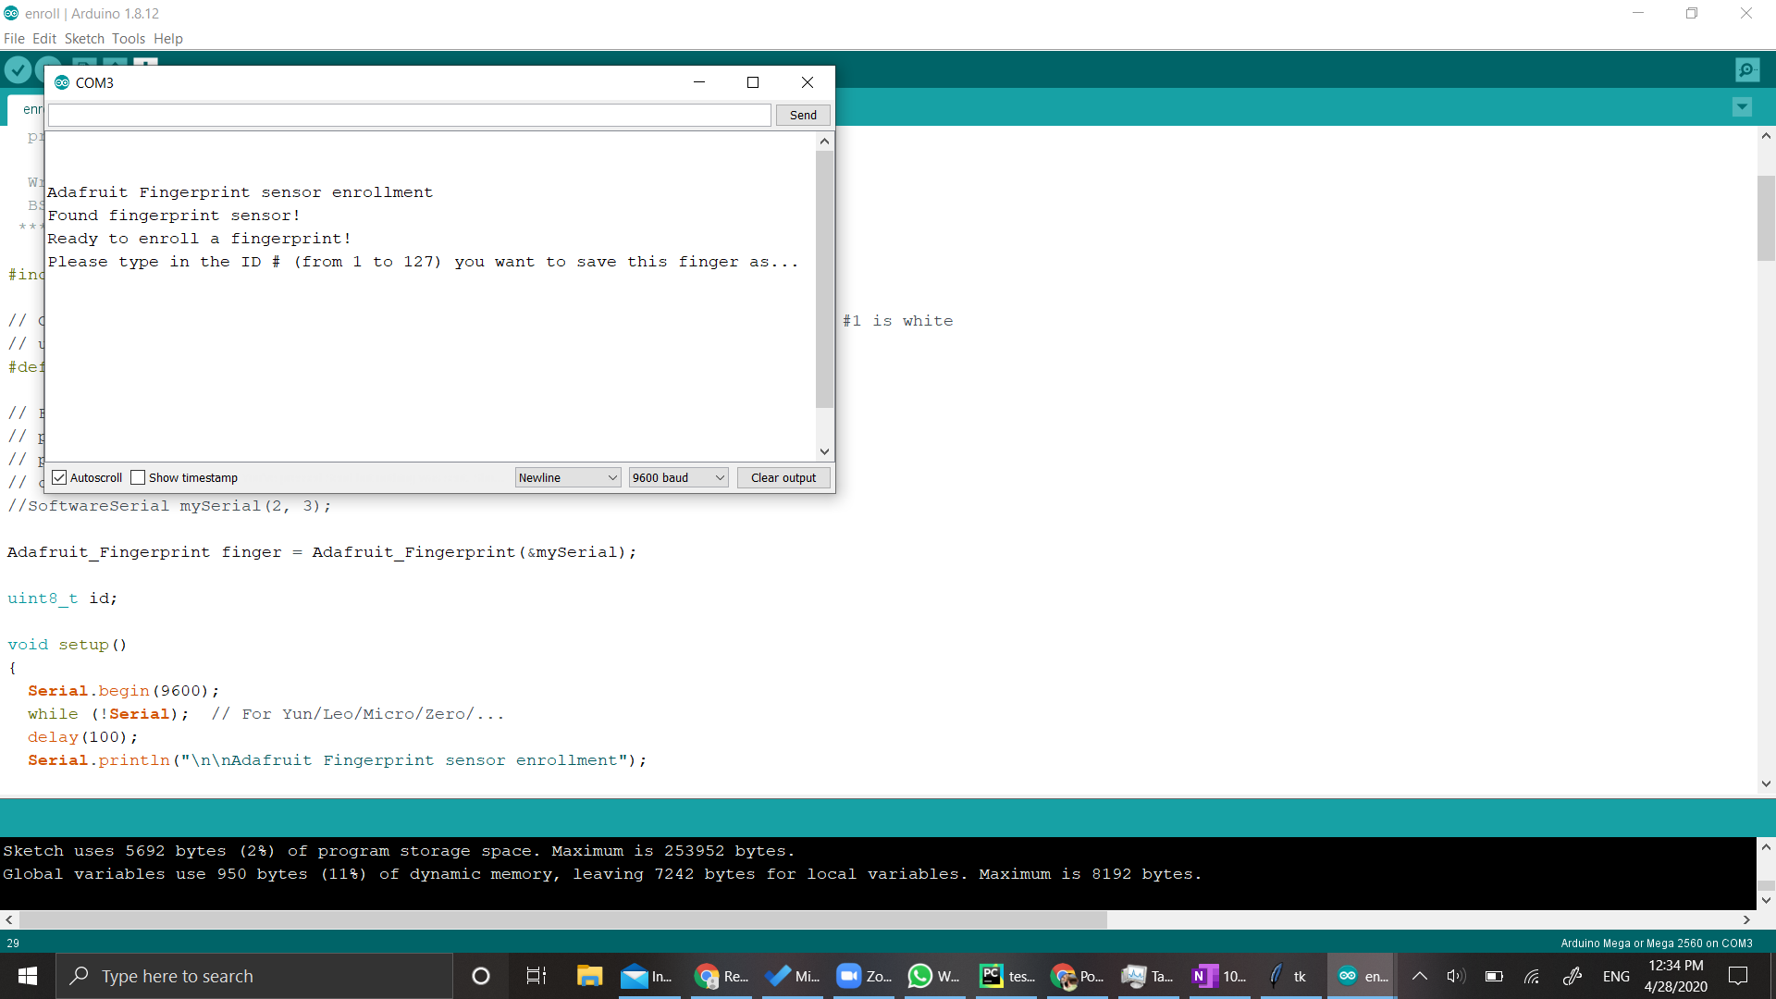The height and width of the screenshot is (999, 1776).
Task: Click the Verify sketch checkmark icon
Action: tap(18, 69)
